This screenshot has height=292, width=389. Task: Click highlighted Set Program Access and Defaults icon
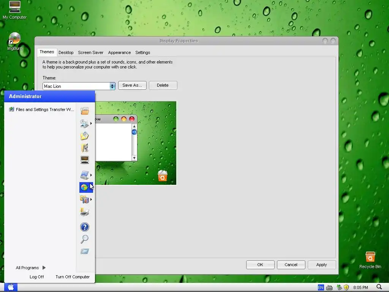point(86,187)
